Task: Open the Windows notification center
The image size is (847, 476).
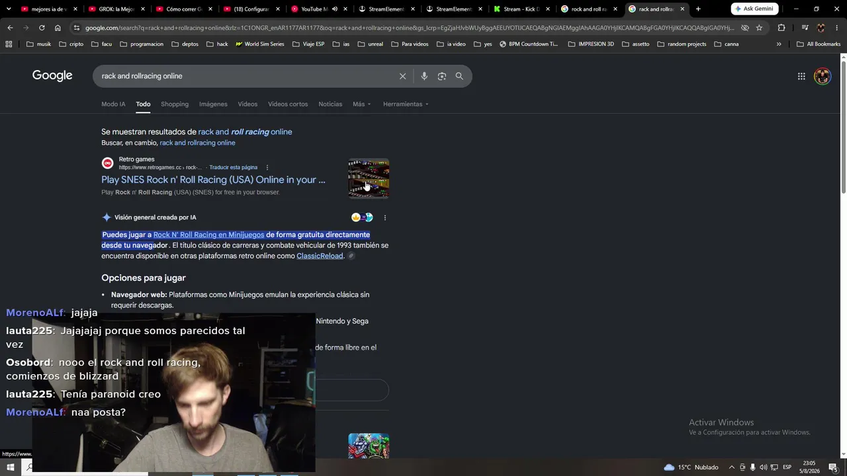Action: click(833, 467)
